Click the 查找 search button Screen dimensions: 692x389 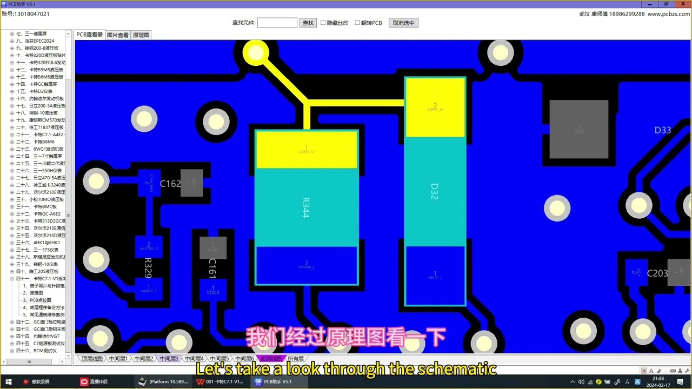(x=308, y=23)
